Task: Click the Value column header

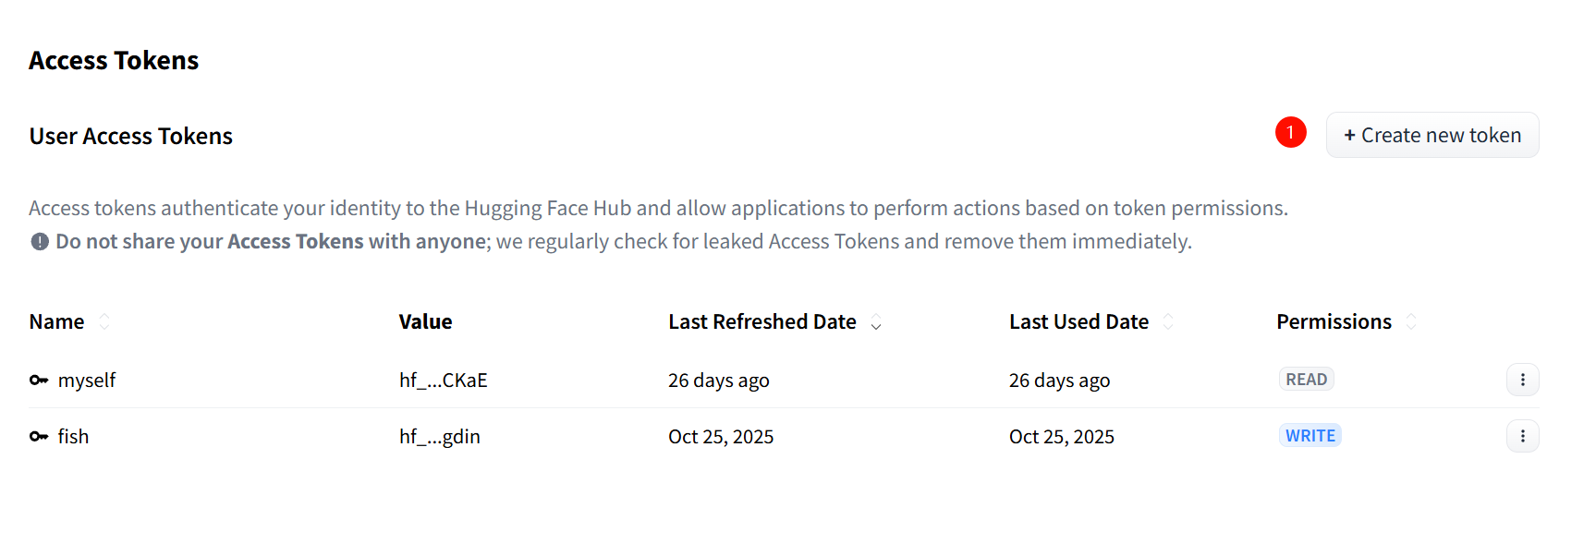Action: [x=425, y=321]
